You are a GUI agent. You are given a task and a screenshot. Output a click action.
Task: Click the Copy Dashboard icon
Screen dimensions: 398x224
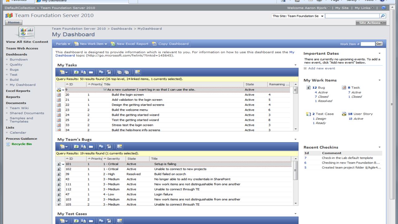(155, 44)
